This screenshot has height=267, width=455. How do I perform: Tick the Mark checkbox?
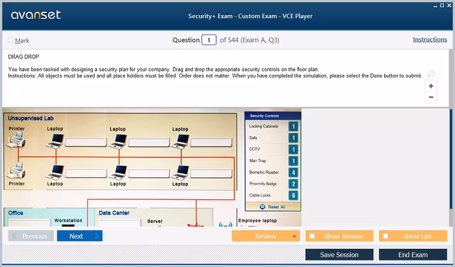(10, 40)
